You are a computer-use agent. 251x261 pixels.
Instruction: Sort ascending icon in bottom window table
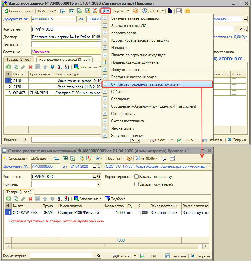tap(60, 199)
